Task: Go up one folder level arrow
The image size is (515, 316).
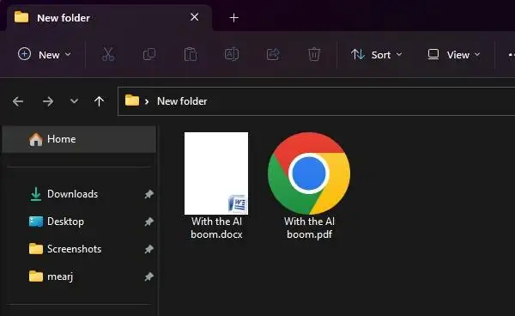Action: coord(99,101)
